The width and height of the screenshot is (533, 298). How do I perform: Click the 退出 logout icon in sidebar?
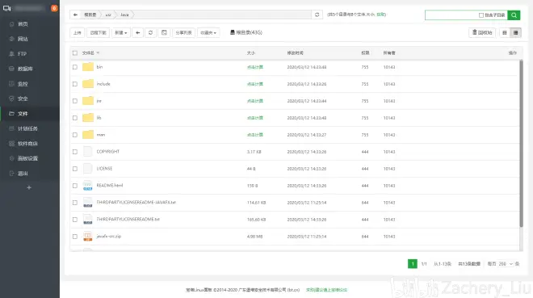tap(11, 174)
